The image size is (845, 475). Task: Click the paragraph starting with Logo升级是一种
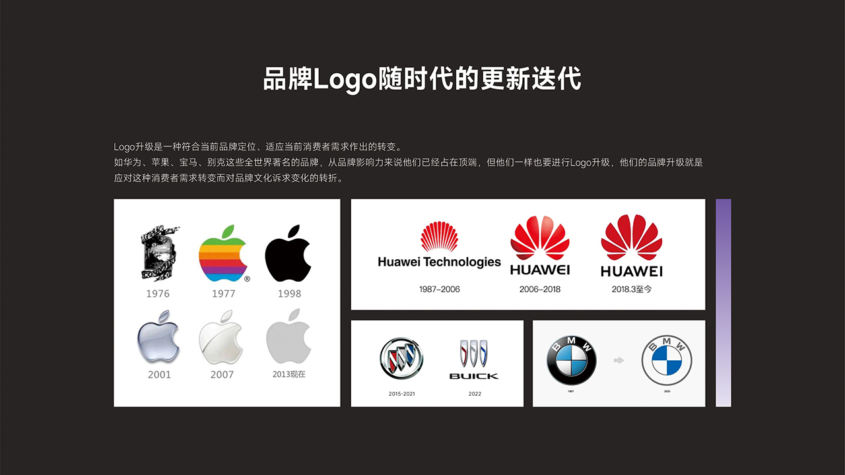pos(408,162)
